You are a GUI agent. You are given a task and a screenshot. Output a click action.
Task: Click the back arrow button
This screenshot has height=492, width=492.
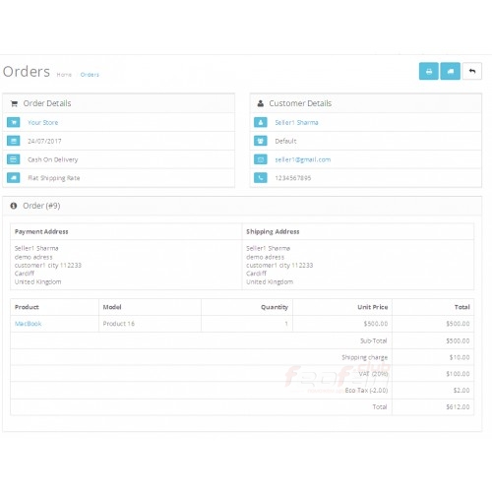(472, 71)
